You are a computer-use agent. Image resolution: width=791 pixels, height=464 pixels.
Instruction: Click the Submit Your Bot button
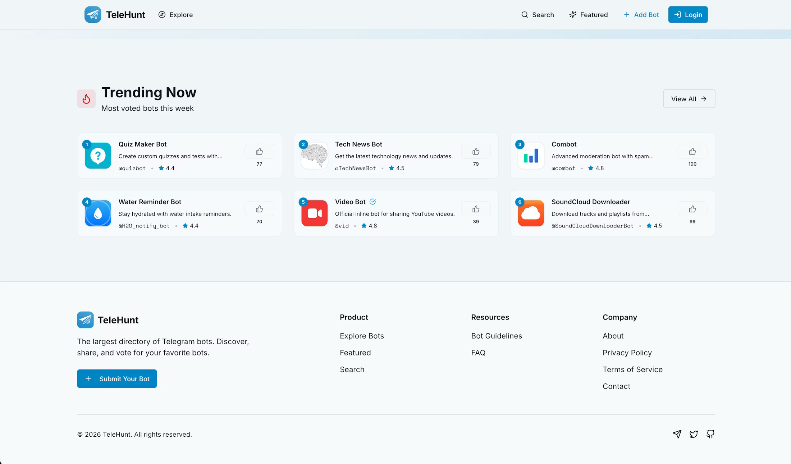(x=117, y=379)
